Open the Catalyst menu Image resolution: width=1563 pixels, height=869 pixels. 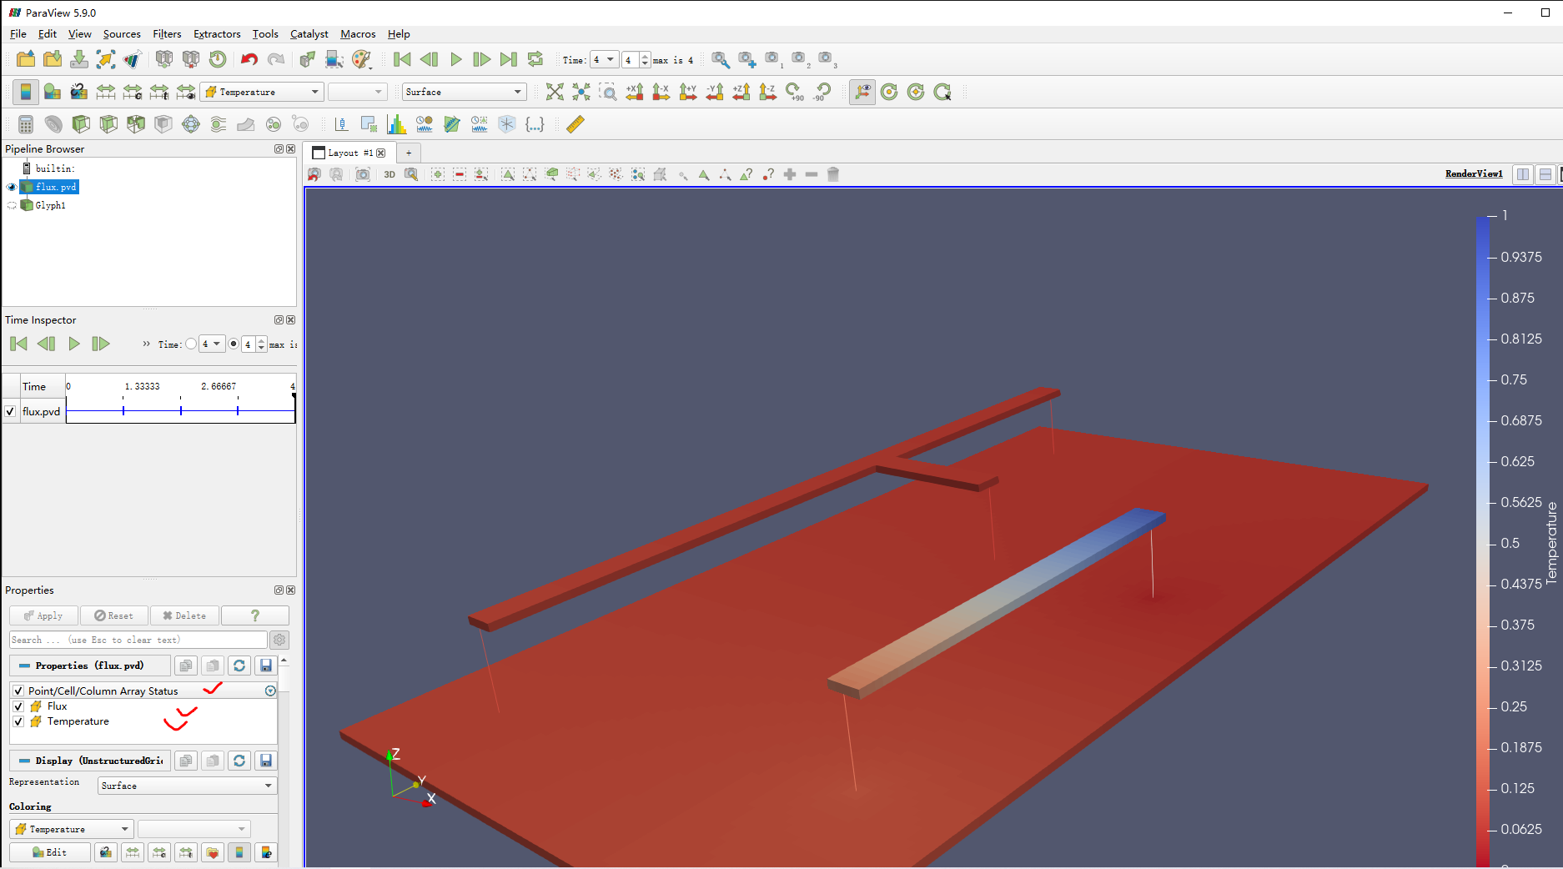click(x=309, y=34)
